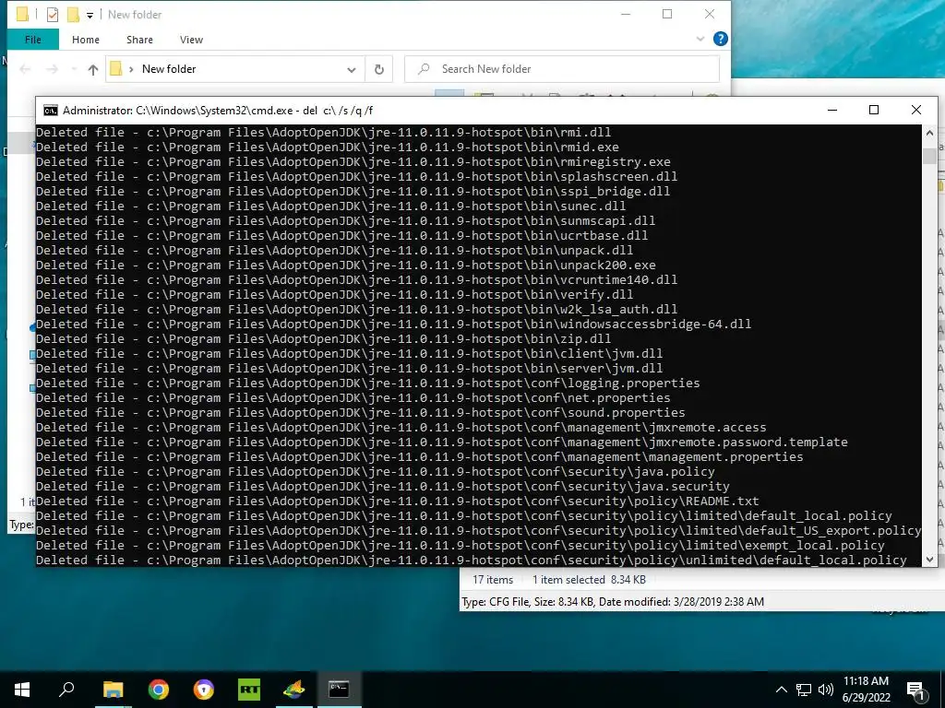Launch Google Chrome from the taskbar
This screenshot has width=945, height=708.
coord(159,690)
